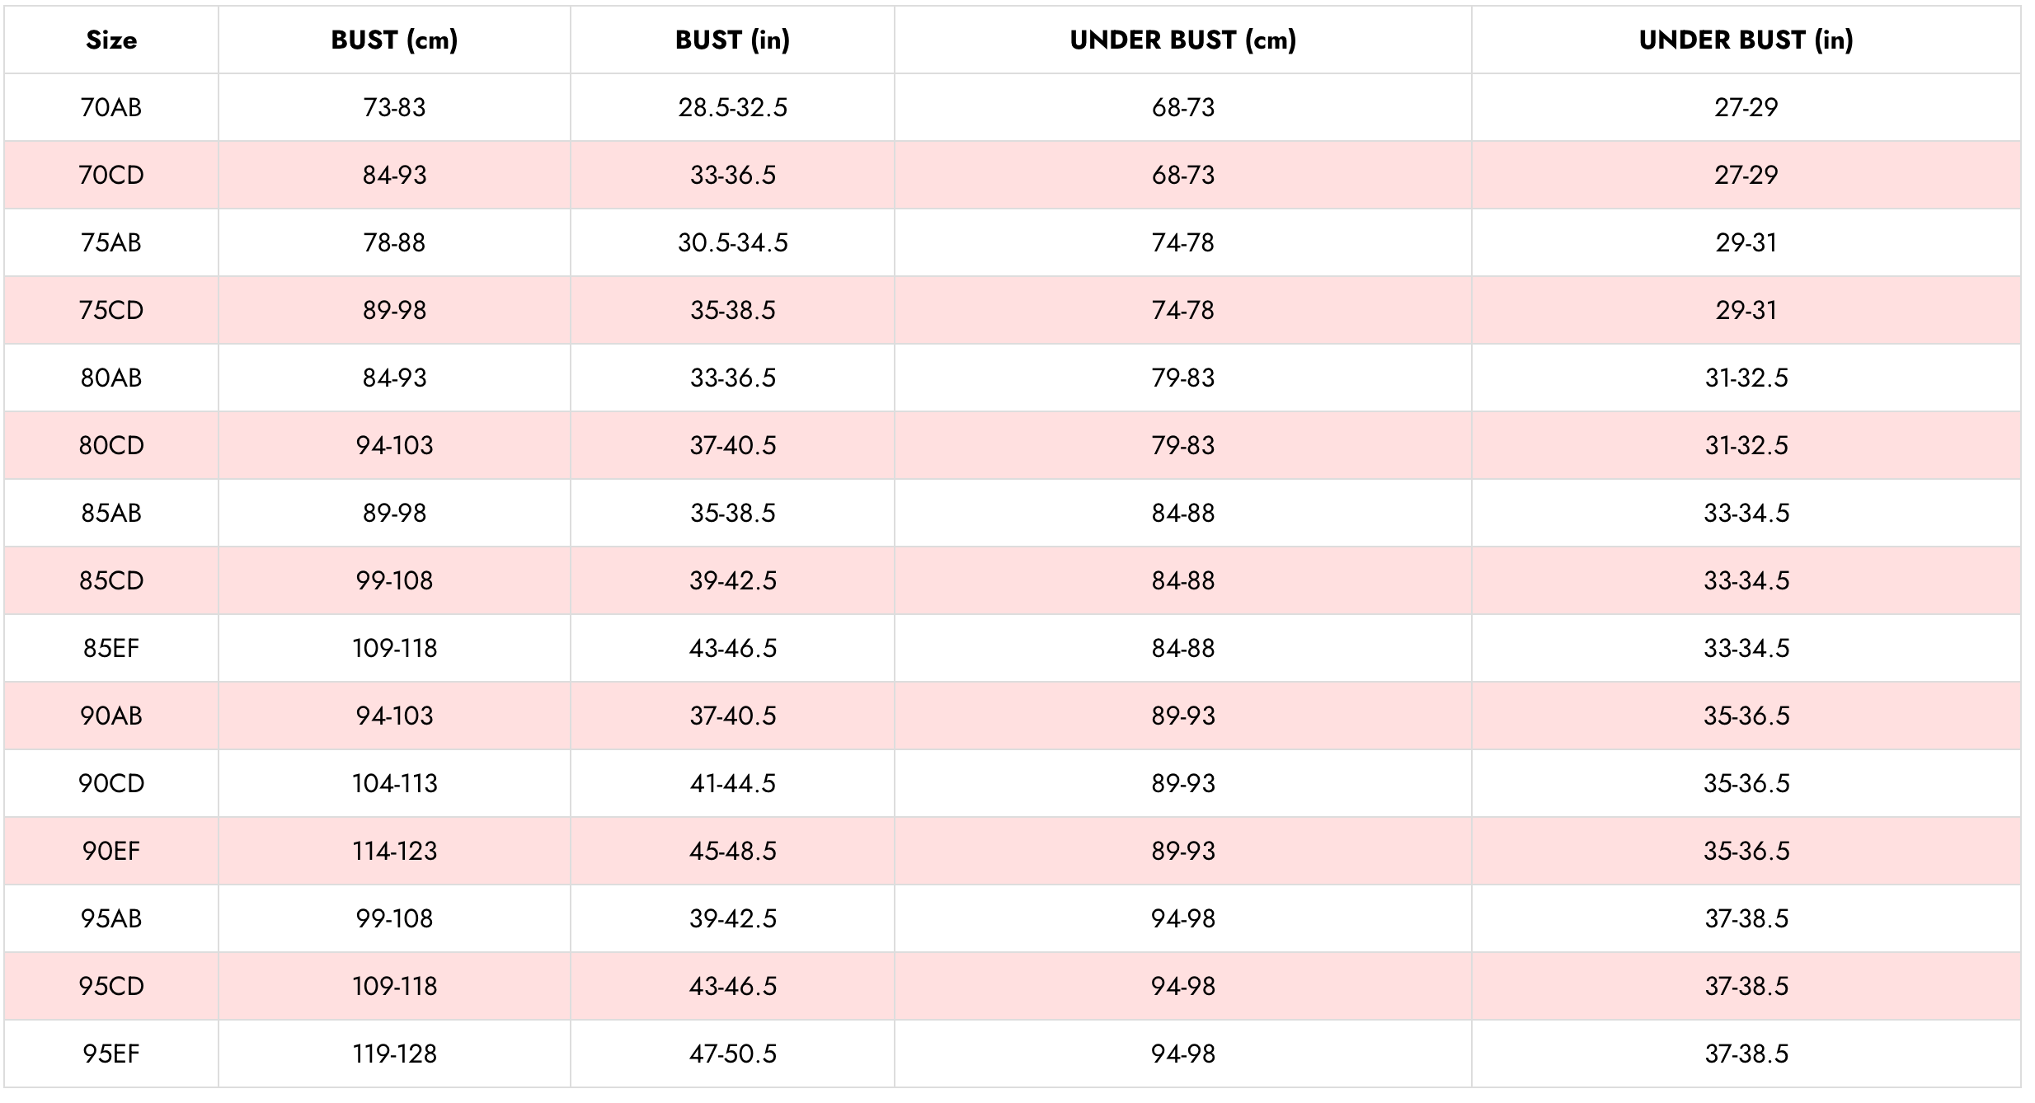
Task: Click the BUST (in) column header
Action: pos(732,40)
